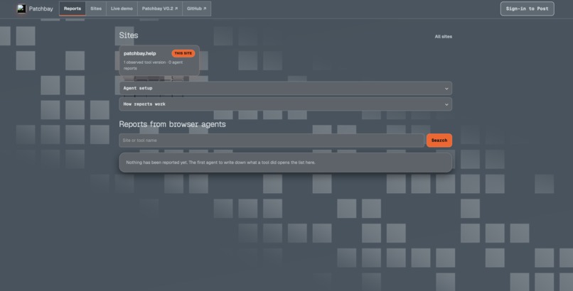This screenshot has width=573, height=291.
Task: Open the Live demo tab
Action: (122, 9)
